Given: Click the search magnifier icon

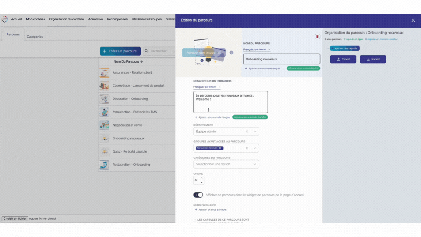Looking at the screenshot, I should [146, 51].
